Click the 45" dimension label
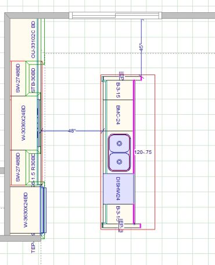Screen dimensions: 215x265 click(x=141, y=48)
